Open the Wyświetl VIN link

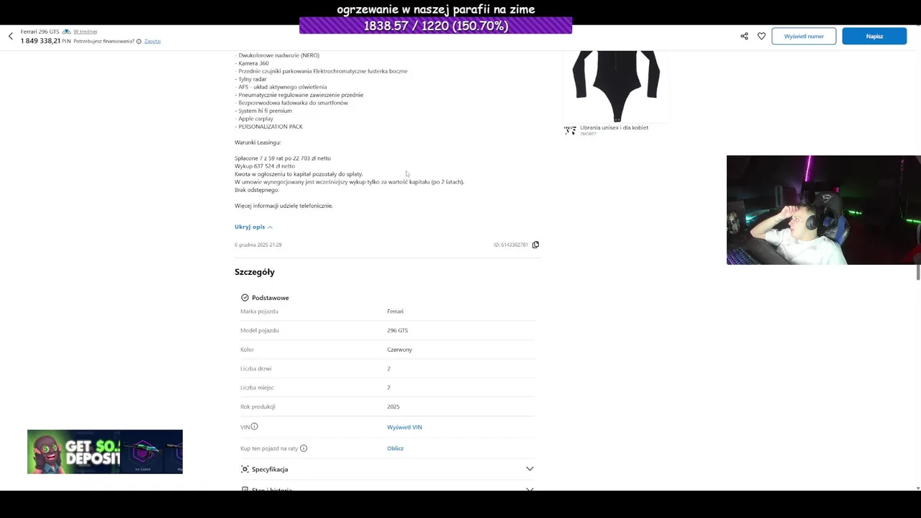[x=404, y=427]
